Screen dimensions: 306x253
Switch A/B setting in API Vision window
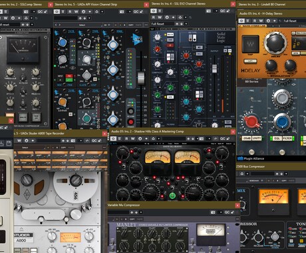(x=83, y=11)
